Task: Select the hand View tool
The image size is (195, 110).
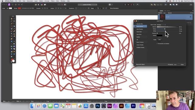Action: coord(12,19)
